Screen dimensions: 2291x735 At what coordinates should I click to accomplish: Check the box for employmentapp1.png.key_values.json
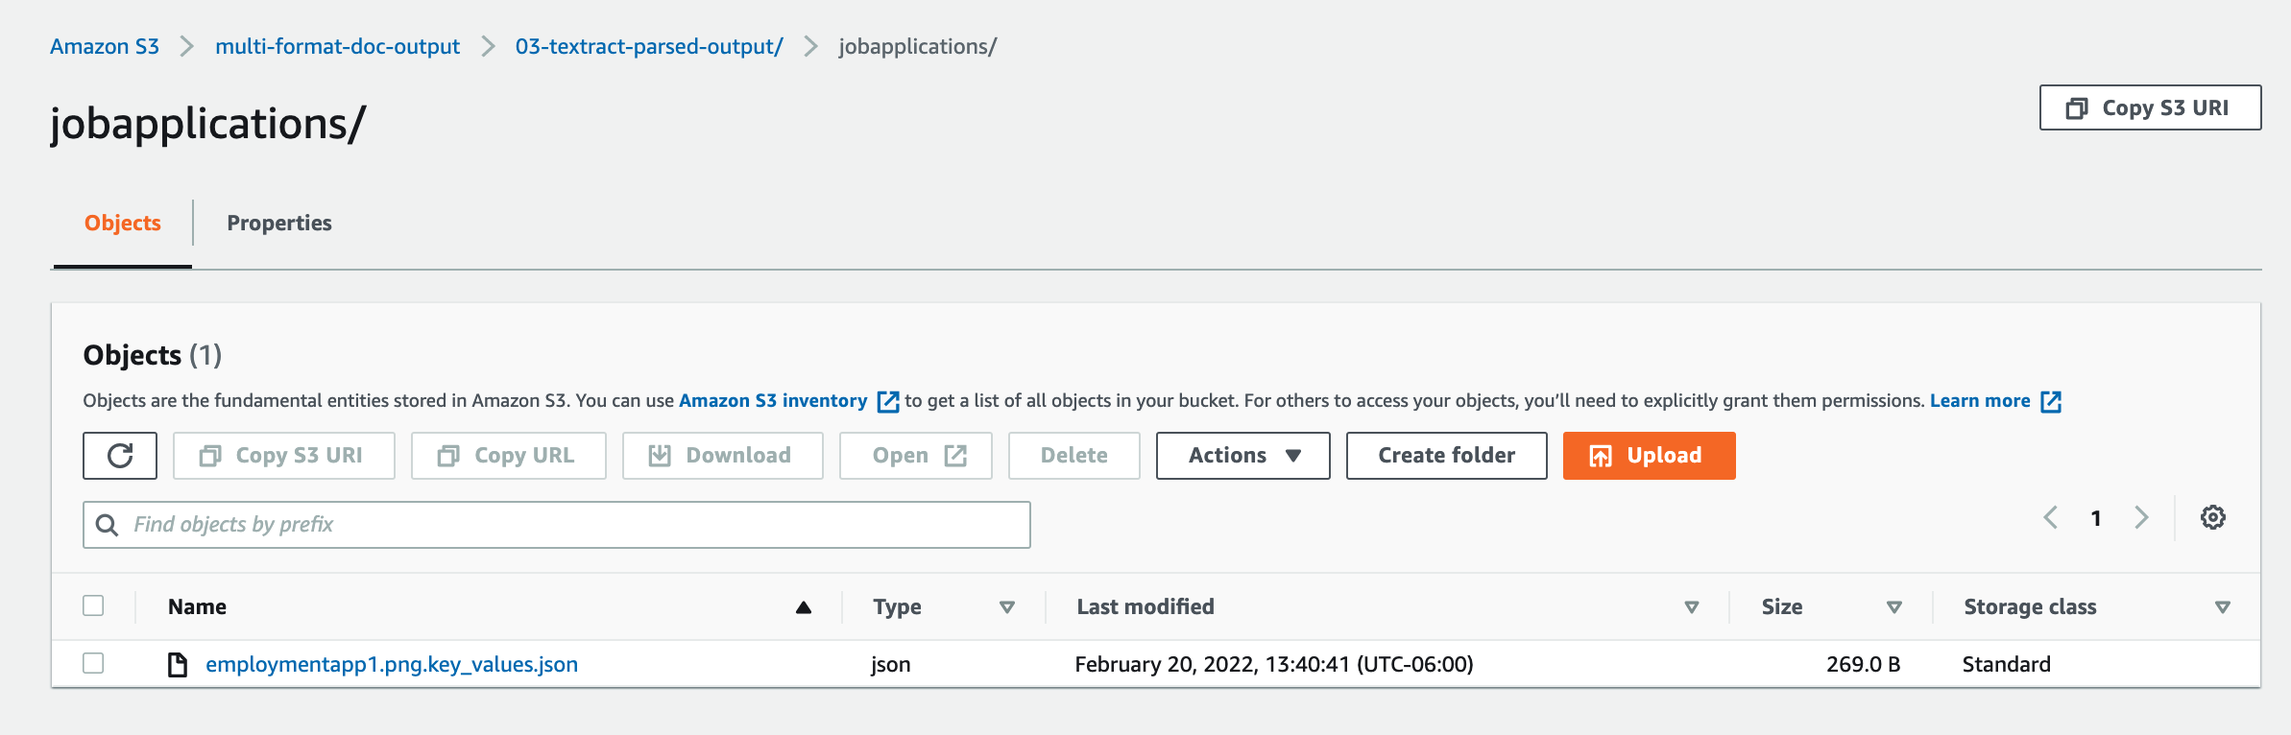(93, 663)
